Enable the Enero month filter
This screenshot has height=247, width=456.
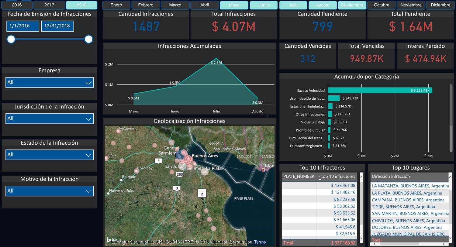[x=116, y=5]
